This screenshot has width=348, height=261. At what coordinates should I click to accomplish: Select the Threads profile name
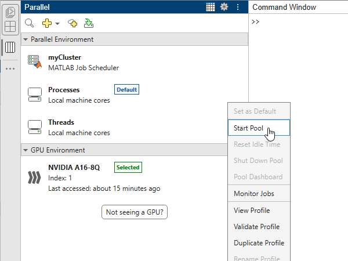tap(61, 122)
